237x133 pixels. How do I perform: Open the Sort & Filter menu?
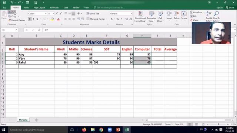pyautogui.click(x=209, y=16)
